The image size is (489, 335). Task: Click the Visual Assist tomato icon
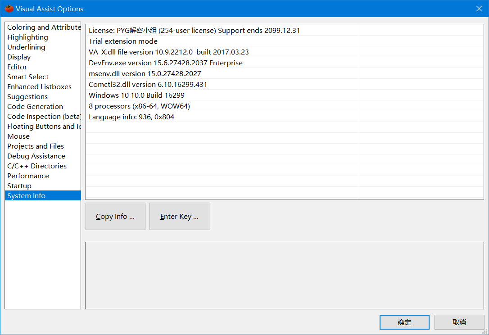9,9
